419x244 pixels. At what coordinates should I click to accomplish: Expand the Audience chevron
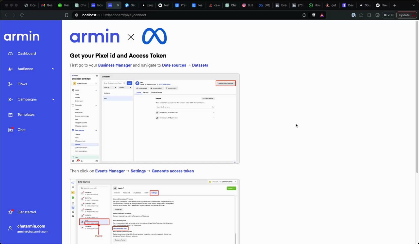53,69
